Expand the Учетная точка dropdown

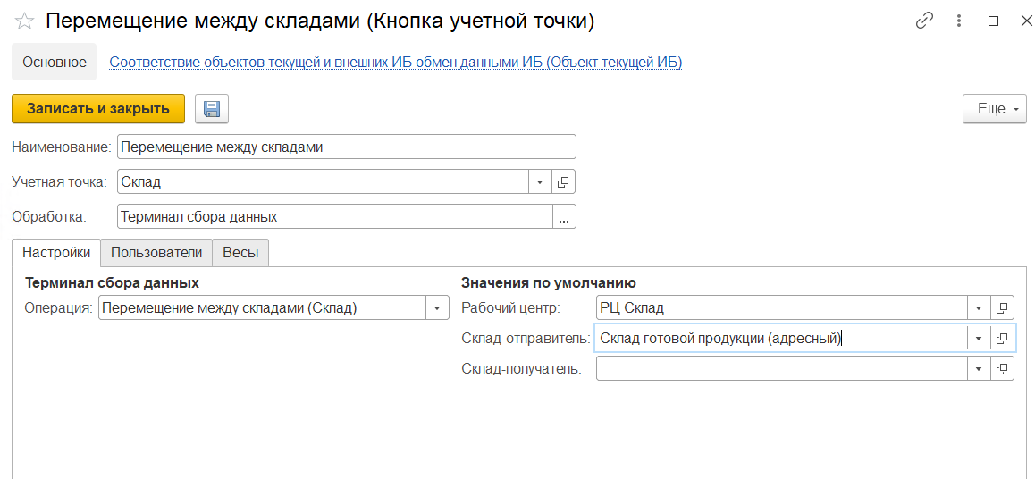pos(540,181)
